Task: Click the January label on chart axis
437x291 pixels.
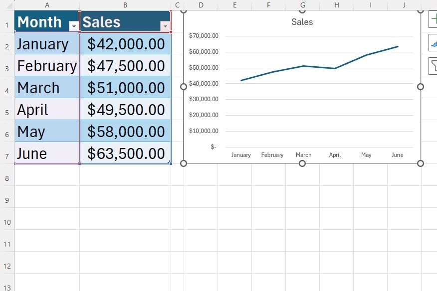Action: pos(241,155)
